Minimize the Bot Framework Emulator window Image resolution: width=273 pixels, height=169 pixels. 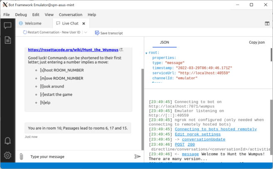pyautogui.click(x=238, y=5)
